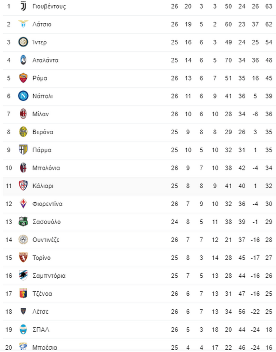Image resolution: width=276 pixels, height=352 pixels.
Task: Click the Parma cross crest icon
Action: (x=23, y=150)
